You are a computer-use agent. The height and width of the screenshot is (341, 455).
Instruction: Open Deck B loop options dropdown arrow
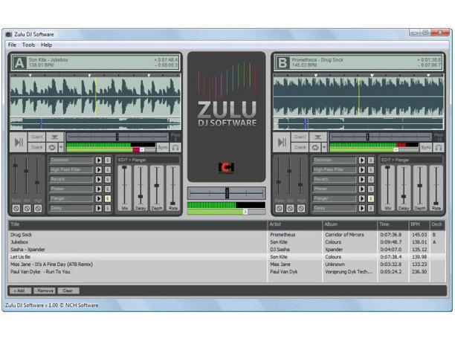(324, 147)
